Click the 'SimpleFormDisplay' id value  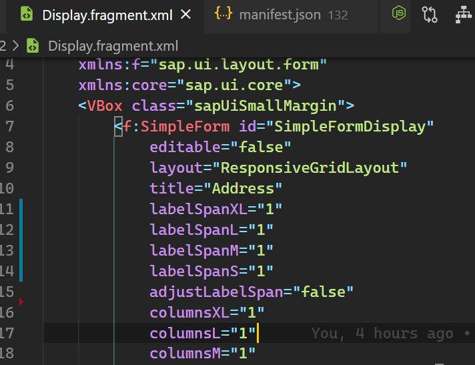point(350,127)
